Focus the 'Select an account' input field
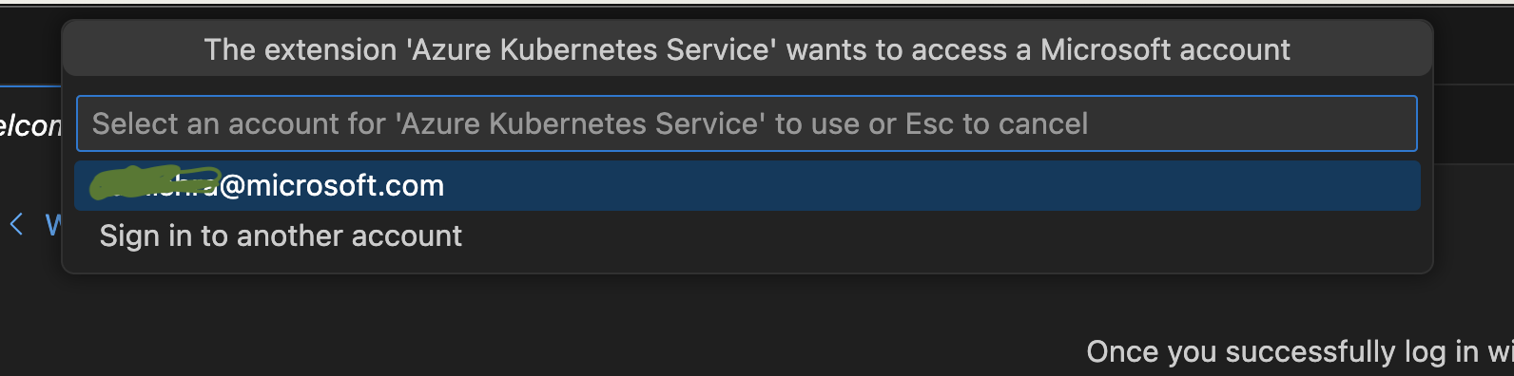Screen dimensions: 1514x376 (x=747, y=123)
